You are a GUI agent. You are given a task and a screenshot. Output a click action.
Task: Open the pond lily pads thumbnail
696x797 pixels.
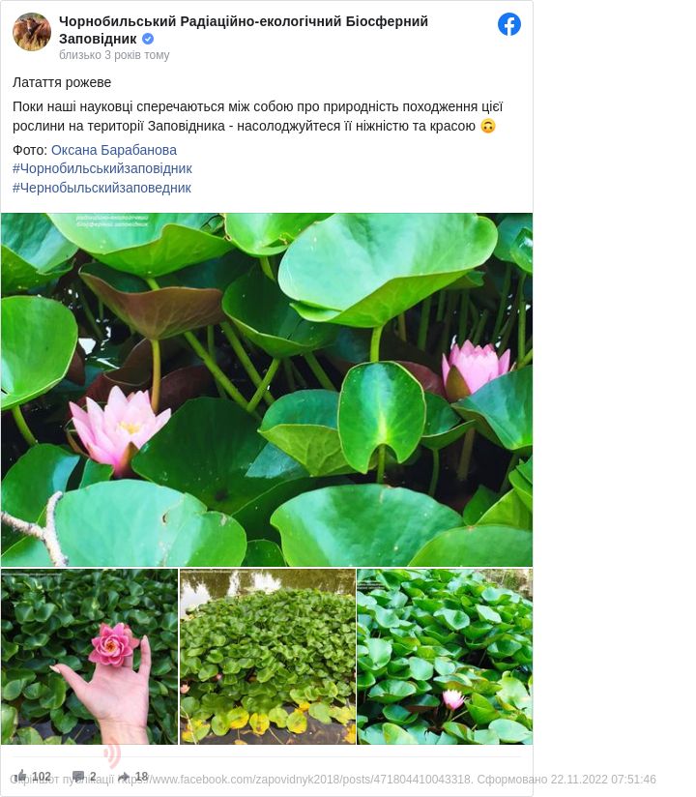(268, 657)
